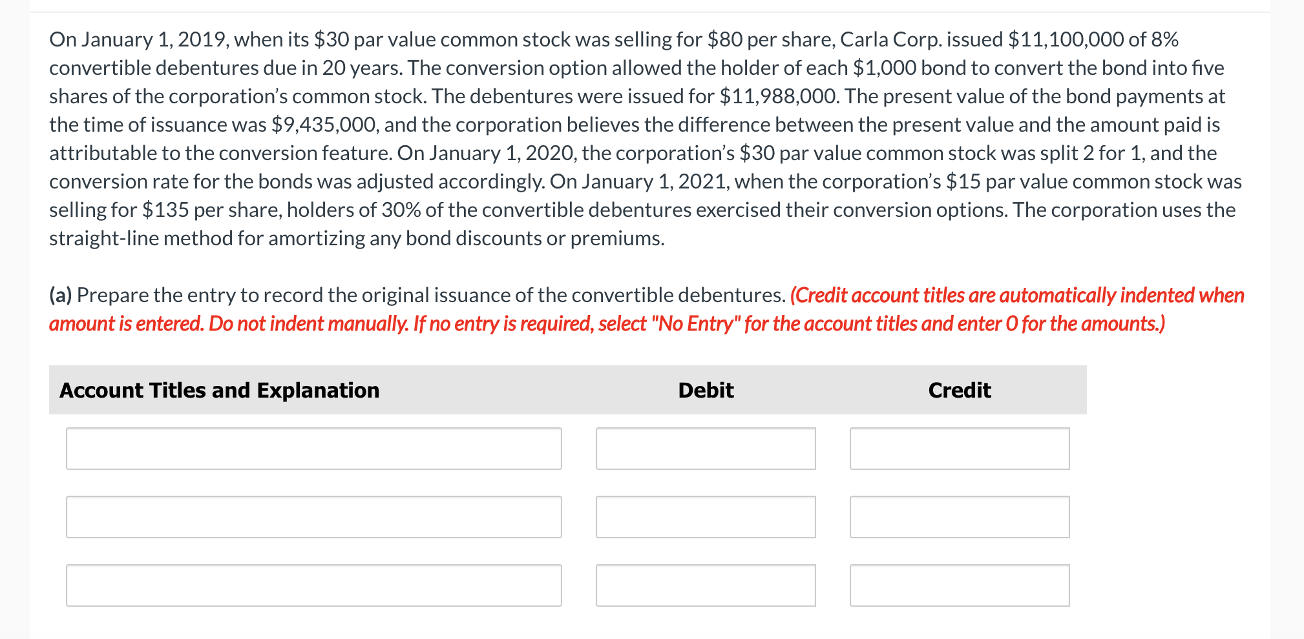The image size is (1304, 639).
Task: Focus the second row Debit amount box
Action: point(706,517)
